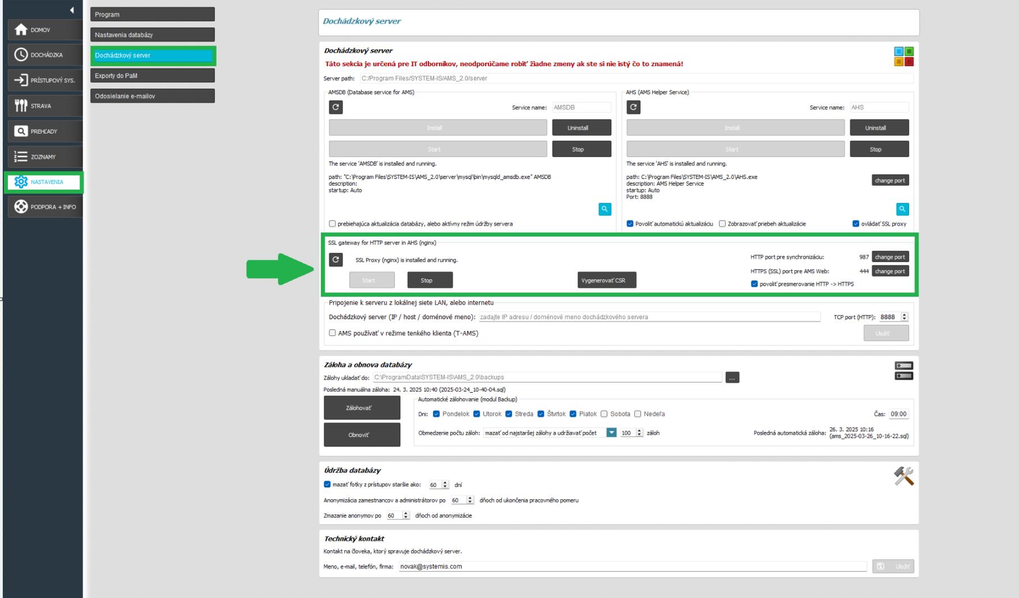The image size is (1019, 598).
Task: Click the Vygenerovať CSR button
Action: tap(606, 280)
